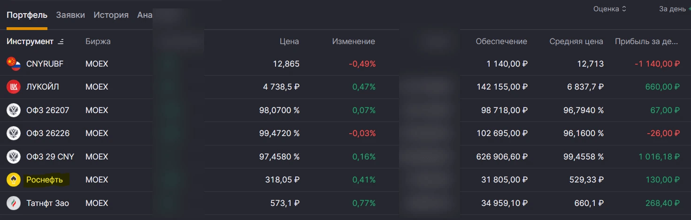Sort by the Цена column header
691x220 pixels.
pyautogui.click(x=289, y=41)
